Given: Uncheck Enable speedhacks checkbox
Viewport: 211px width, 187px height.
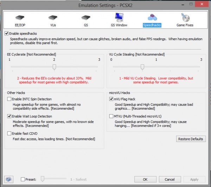Looking at the screenshot, I should [x=6, y=33].
